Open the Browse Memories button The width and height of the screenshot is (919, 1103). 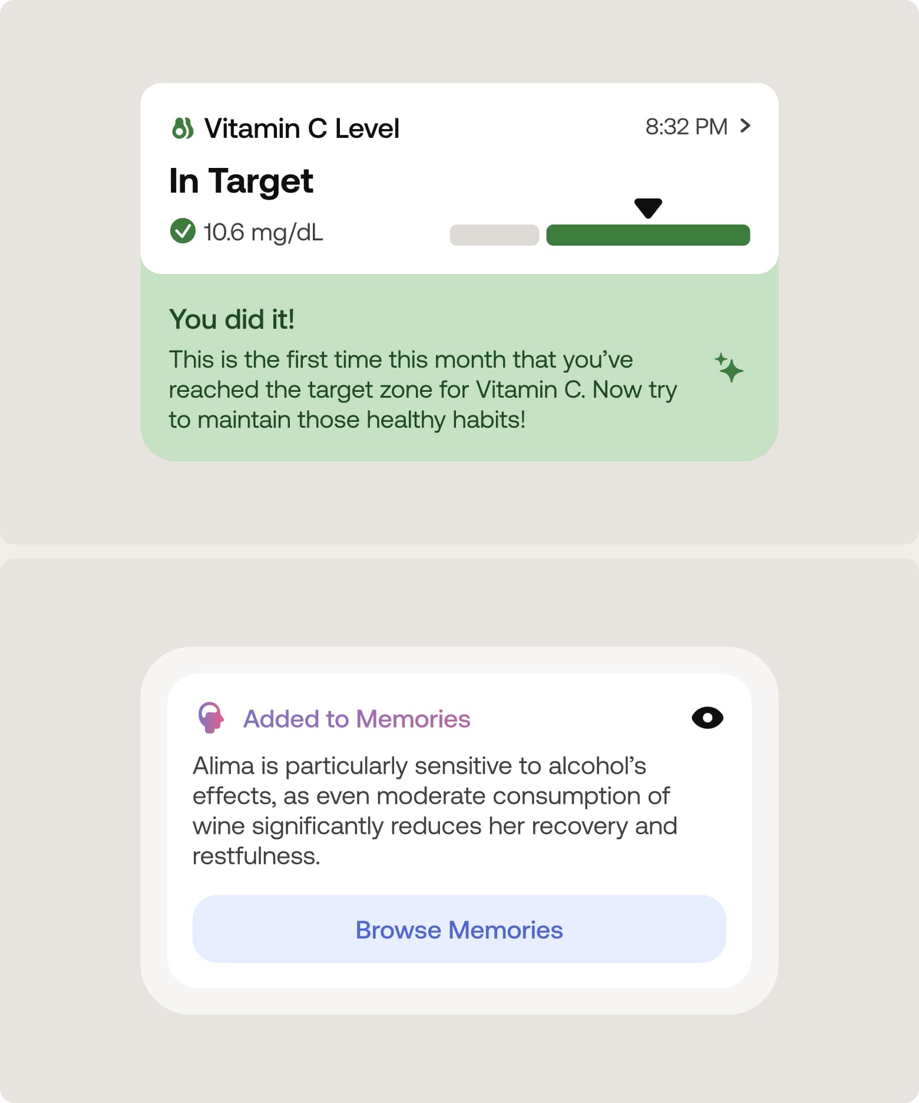click(459, 929)
